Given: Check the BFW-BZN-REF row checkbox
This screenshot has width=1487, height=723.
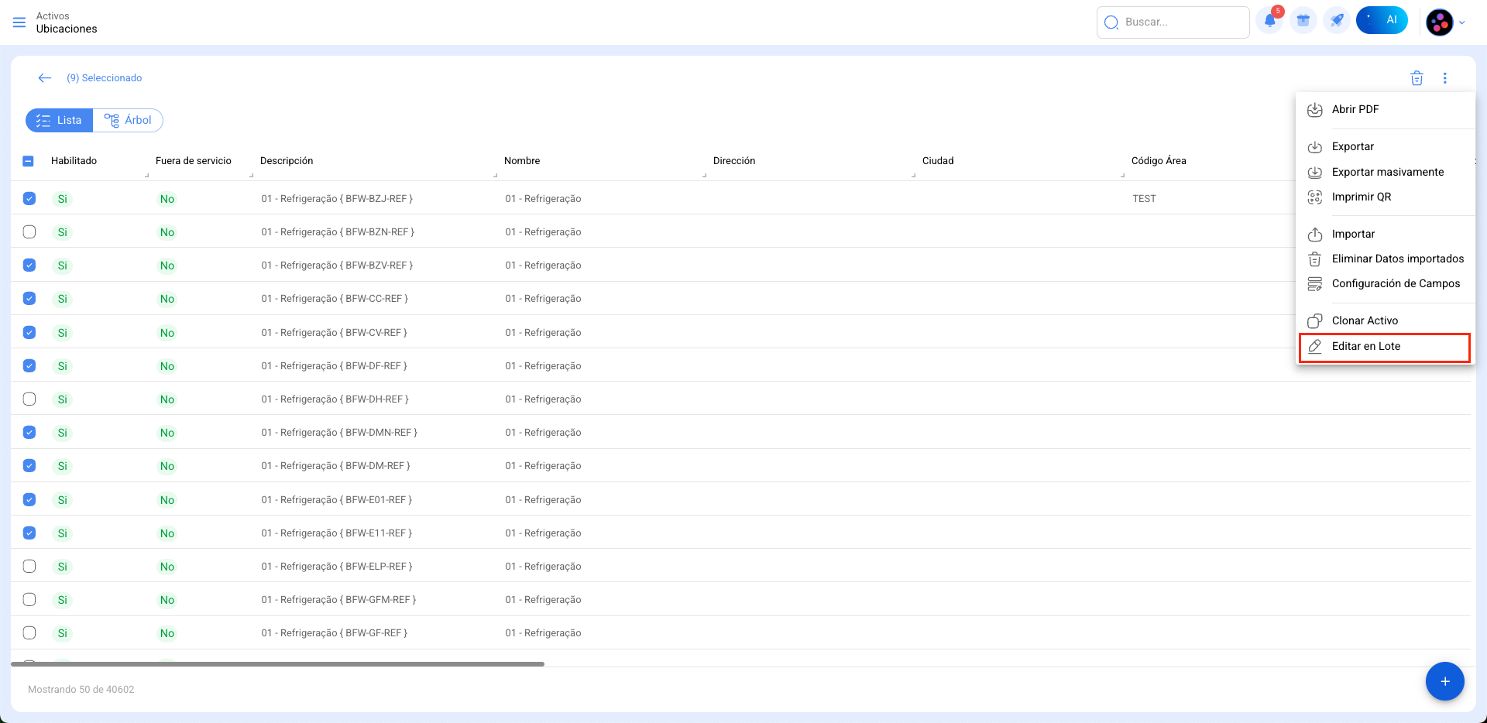Looking at the screenshot, I should tap(29, 232).
